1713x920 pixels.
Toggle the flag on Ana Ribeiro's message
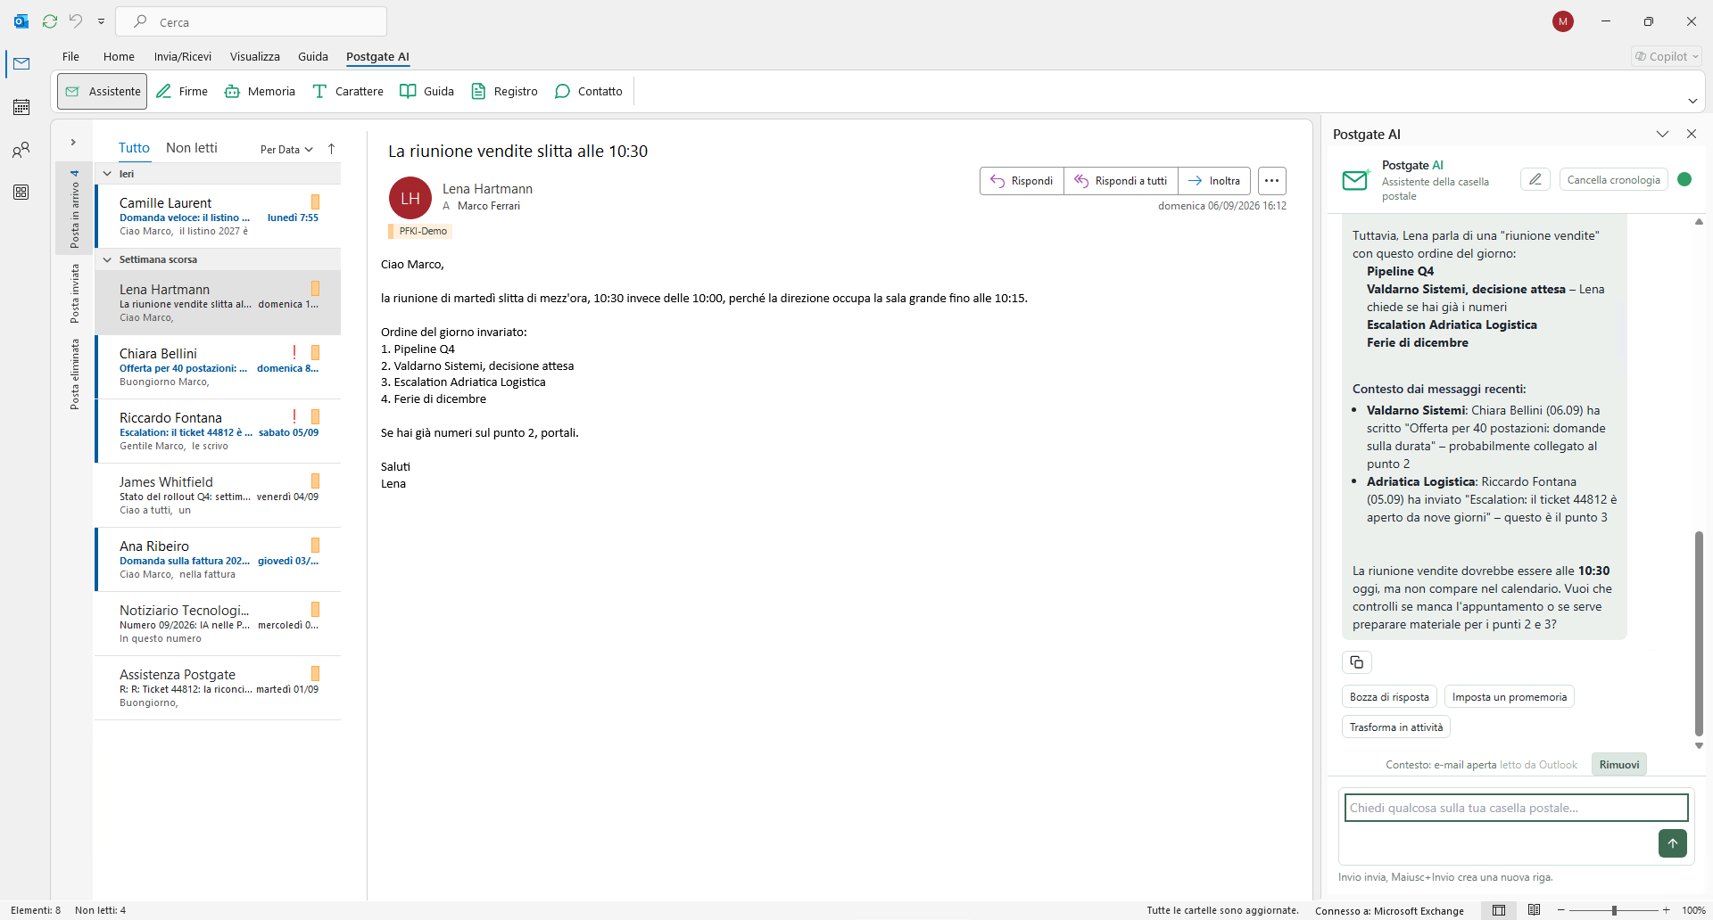coord(315,546)
